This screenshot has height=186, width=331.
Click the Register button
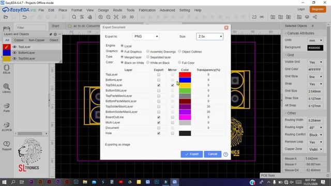click(318, 9)
